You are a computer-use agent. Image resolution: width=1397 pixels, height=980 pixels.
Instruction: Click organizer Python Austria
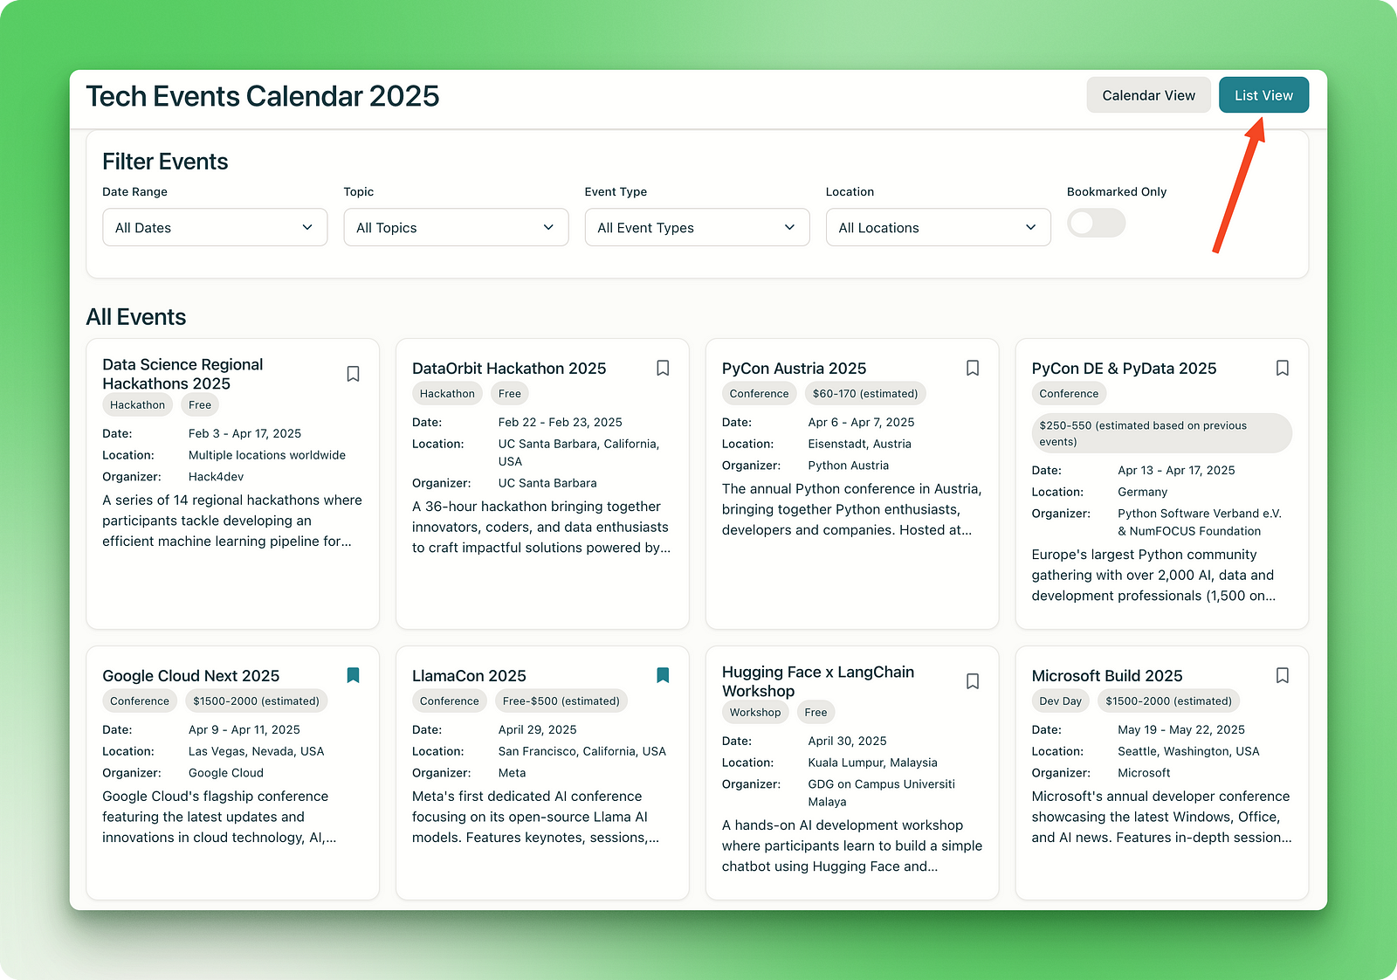click(848, 466)
